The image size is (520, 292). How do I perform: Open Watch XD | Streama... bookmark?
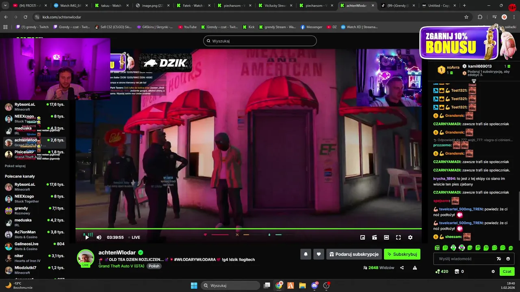[359, 27]
